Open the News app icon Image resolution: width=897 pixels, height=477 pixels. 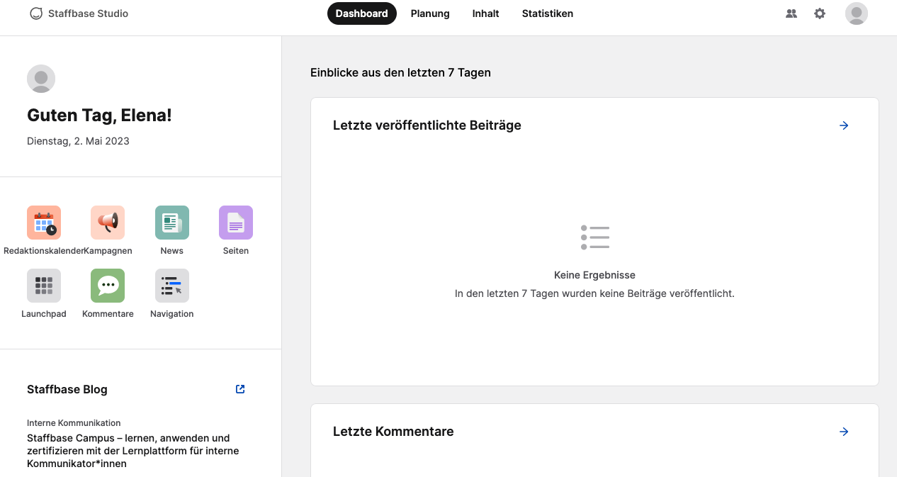pos(172,223)
